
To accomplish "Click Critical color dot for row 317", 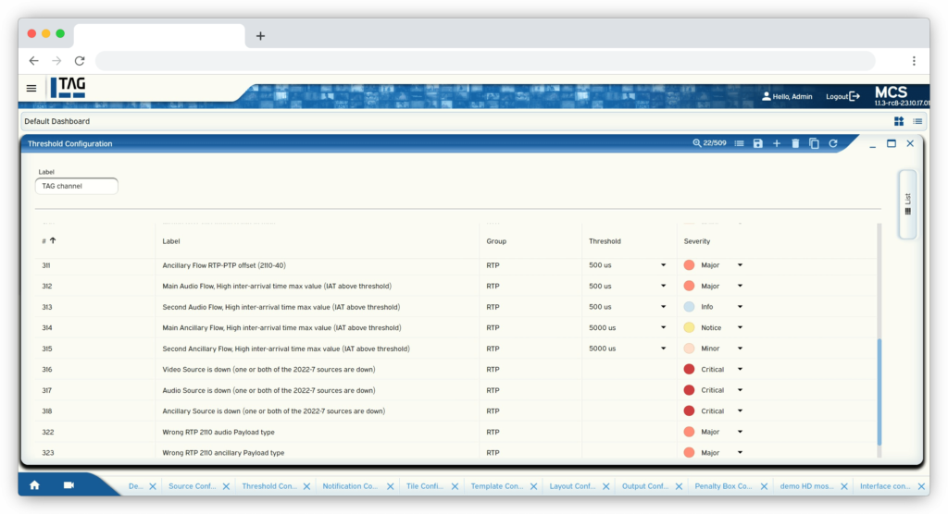I will point(689,390).
